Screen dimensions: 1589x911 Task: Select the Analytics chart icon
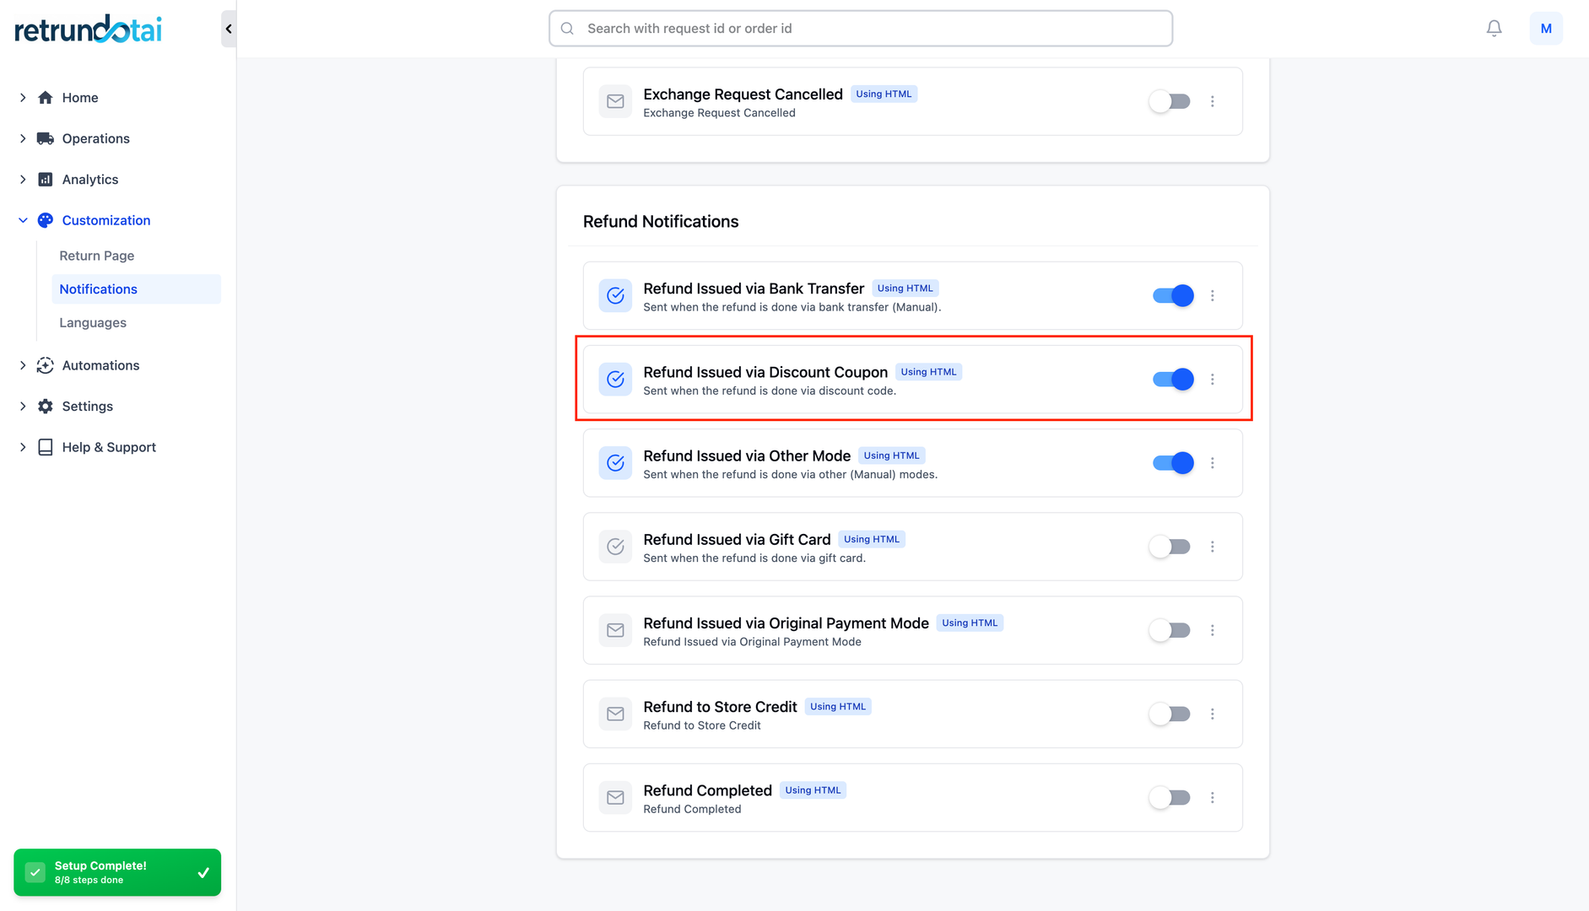point(45,179)
